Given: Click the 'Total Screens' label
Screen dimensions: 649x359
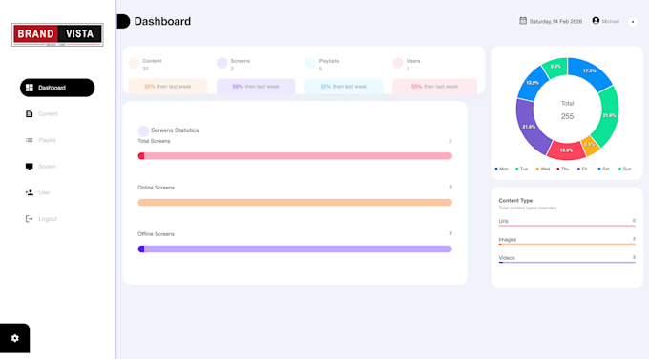Looking at the screenshot, I should click(x=154, y=141).
